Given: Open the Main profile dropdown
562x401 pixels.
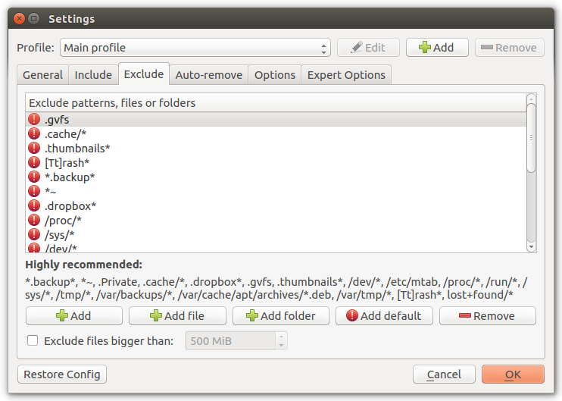Looking at the screenshot, I should pos(195,47).
